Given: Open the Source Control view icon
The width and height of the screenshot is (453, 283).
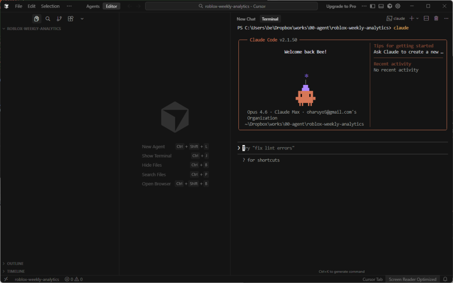Looking at the screenshot, I should [x=59, y=19].
